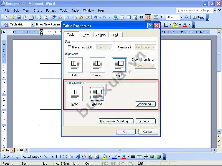Screen dimensions: 222x166
Task: Choose Left table alignment
Action: [x=75, y=65]
